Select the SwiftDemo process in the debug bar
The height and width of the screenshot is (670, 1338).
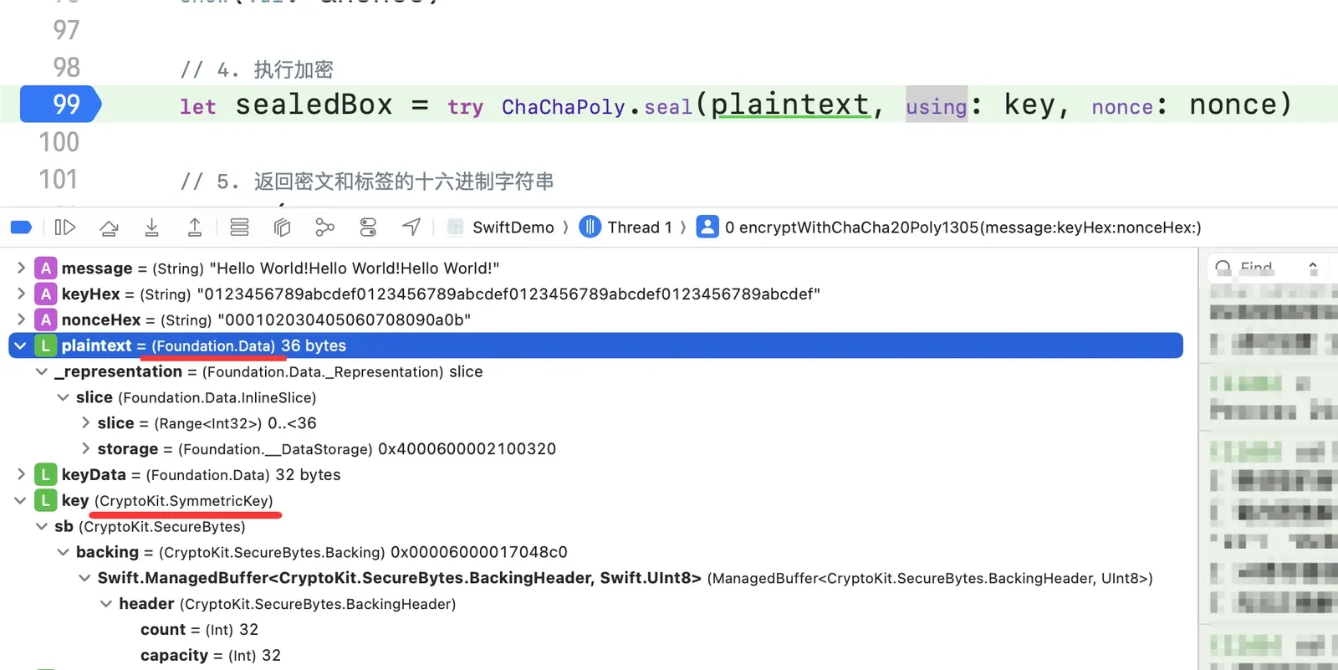(513, 228)
